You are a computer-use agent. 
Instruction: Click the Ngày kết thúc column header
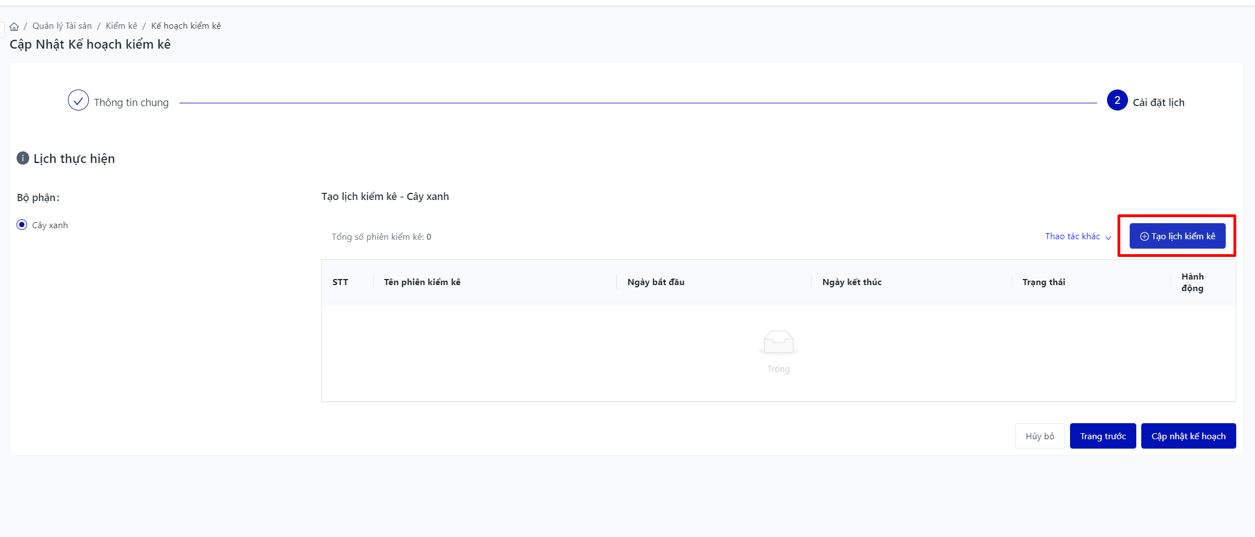click(851, 282)
